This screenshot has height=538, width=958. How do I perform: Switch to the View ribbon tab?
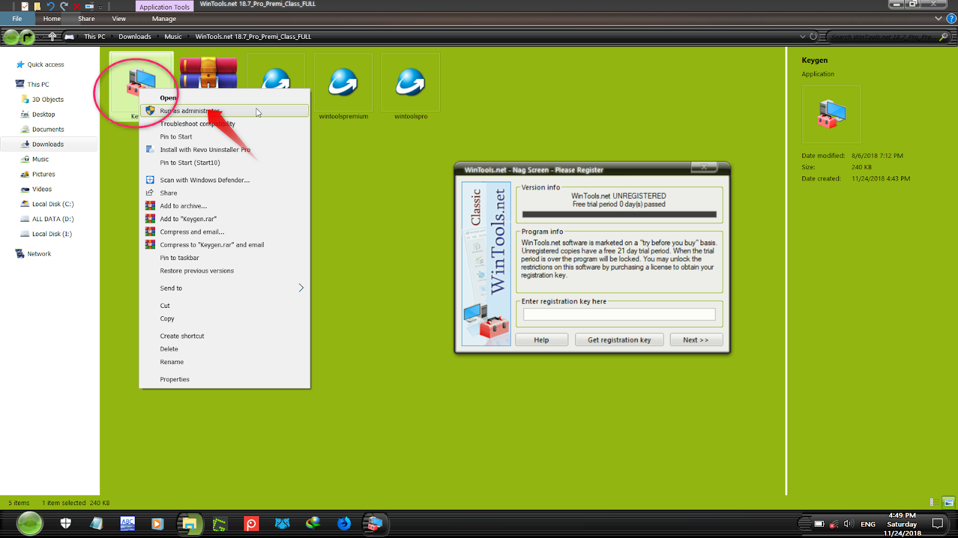(119, 19)
